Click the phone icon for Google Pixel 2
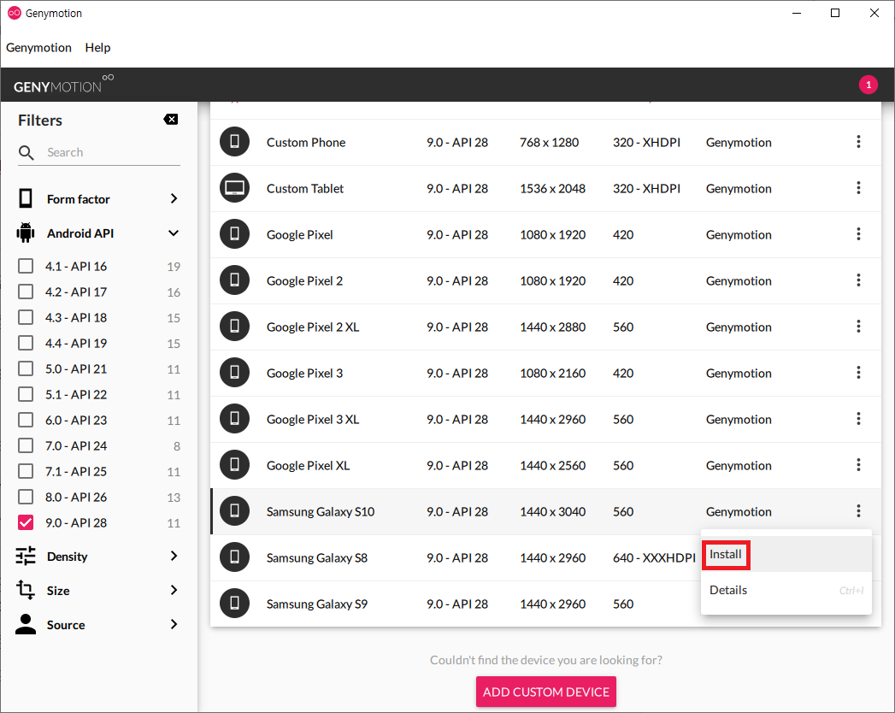 tap(234, 280)
